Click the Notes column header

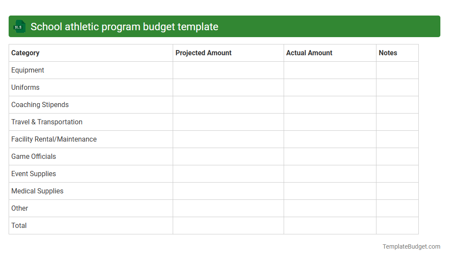pos(388,53)
